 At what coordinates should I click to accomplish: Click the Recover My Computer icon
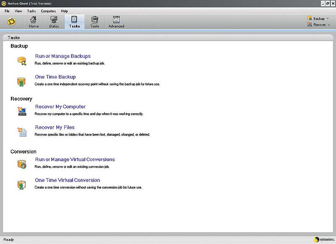coord(22,111)
